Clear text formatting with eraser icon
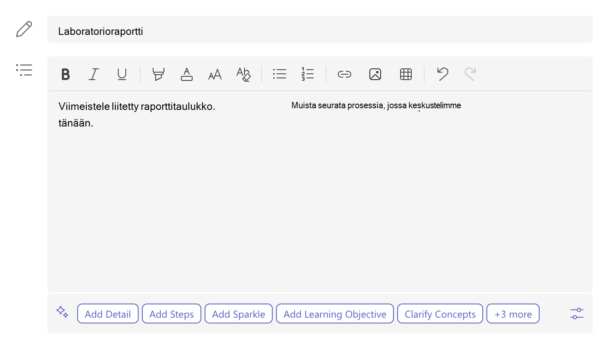Image resolution: width=606 pixels, height=350 pixels. tap(244, 74)
